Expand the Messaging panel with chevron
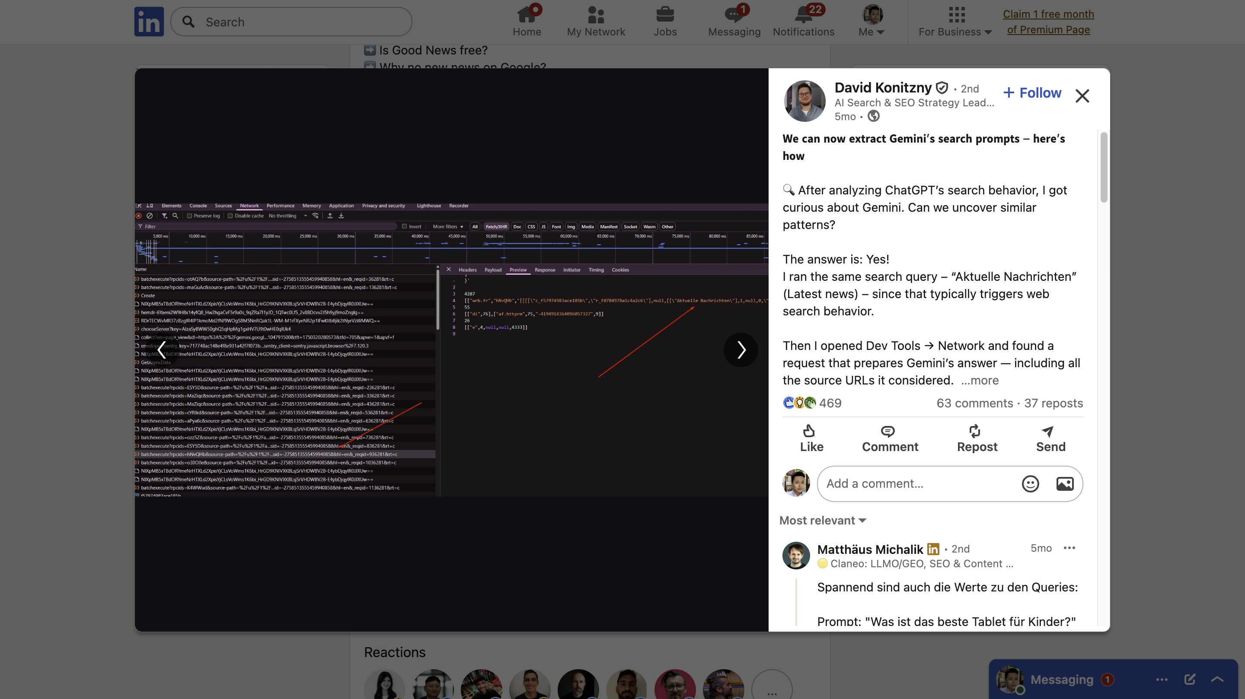Image resolution: width=1245 pixels, height=699 pixels. (x=1217, y=679)
